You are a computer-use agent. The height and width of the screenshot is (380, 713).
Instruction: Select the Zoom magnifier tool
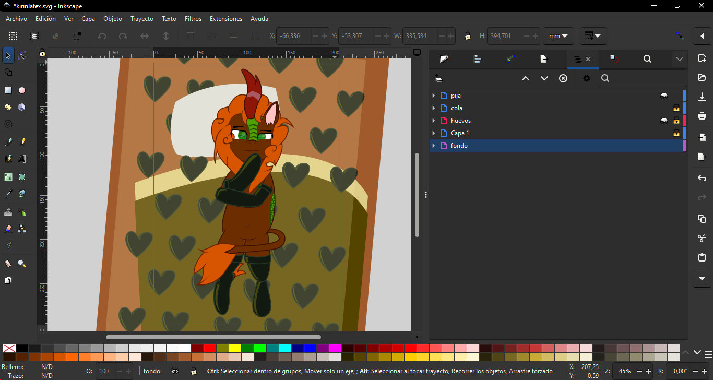pos(22,264)
